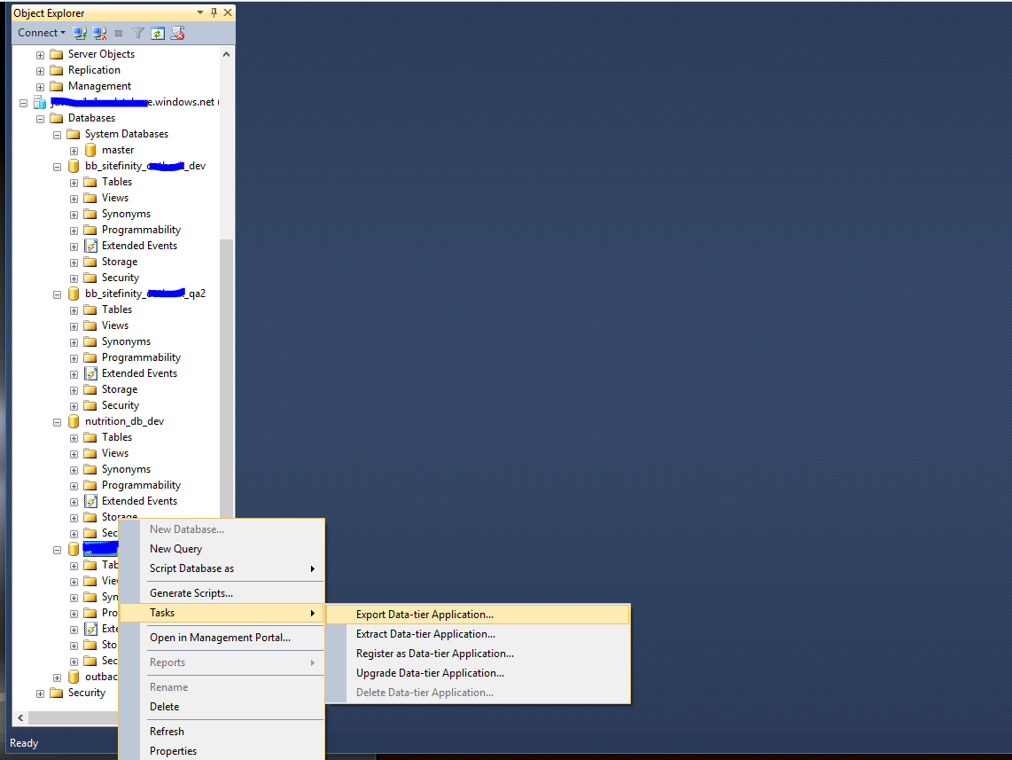The width and height of the screenshot is (1012, 760).
Task: Expand the Server Objects node
Action: click(x=39, y=53)
